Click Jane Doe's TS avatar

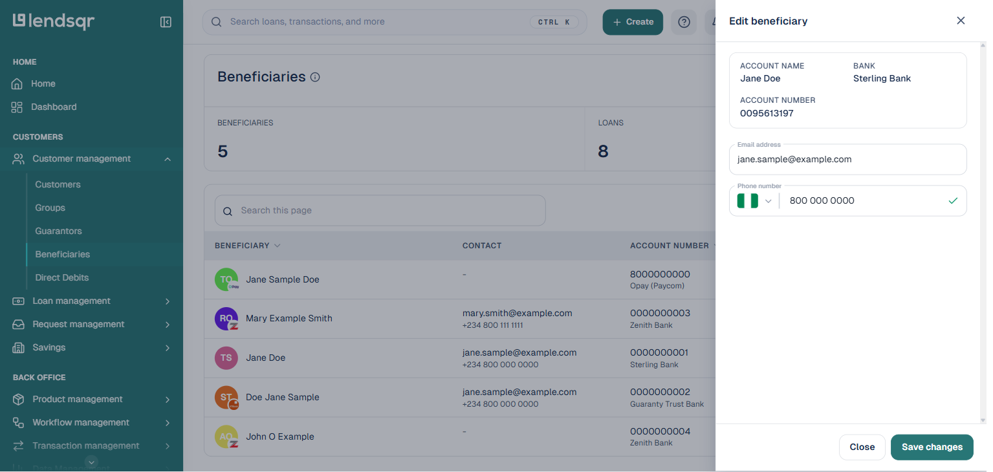pos(226,358)
